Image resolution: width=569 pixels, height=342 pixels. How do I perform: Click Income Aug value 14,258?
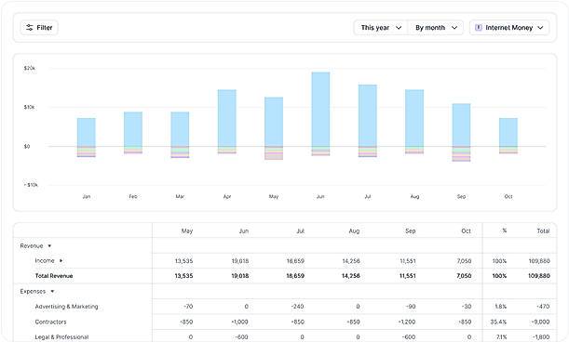coord(351,261)
